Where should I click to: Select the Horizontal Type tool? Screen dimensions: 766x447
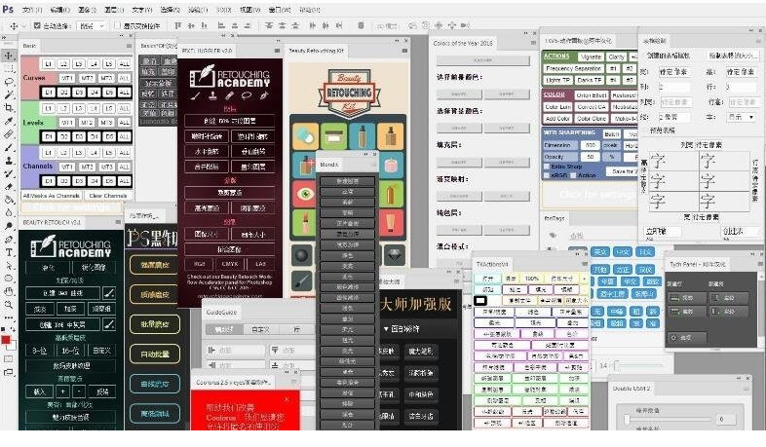[x=9, y=252]
